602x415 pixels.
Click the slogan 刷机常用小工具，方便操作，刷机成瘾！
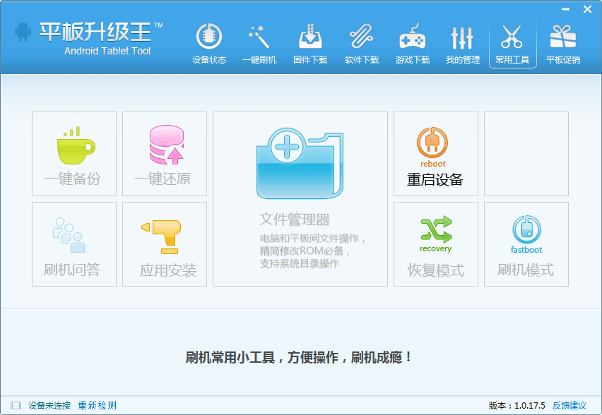299,357
